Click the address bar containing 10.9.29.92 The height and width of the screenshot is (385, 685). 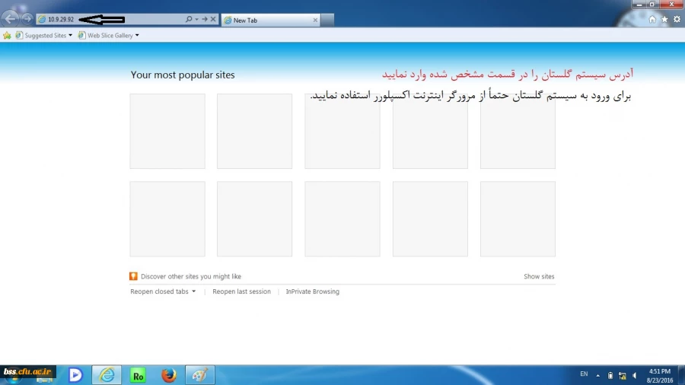point(107,19)
